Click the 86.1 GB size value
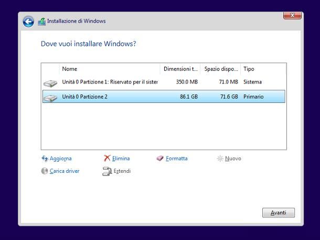 189,97
